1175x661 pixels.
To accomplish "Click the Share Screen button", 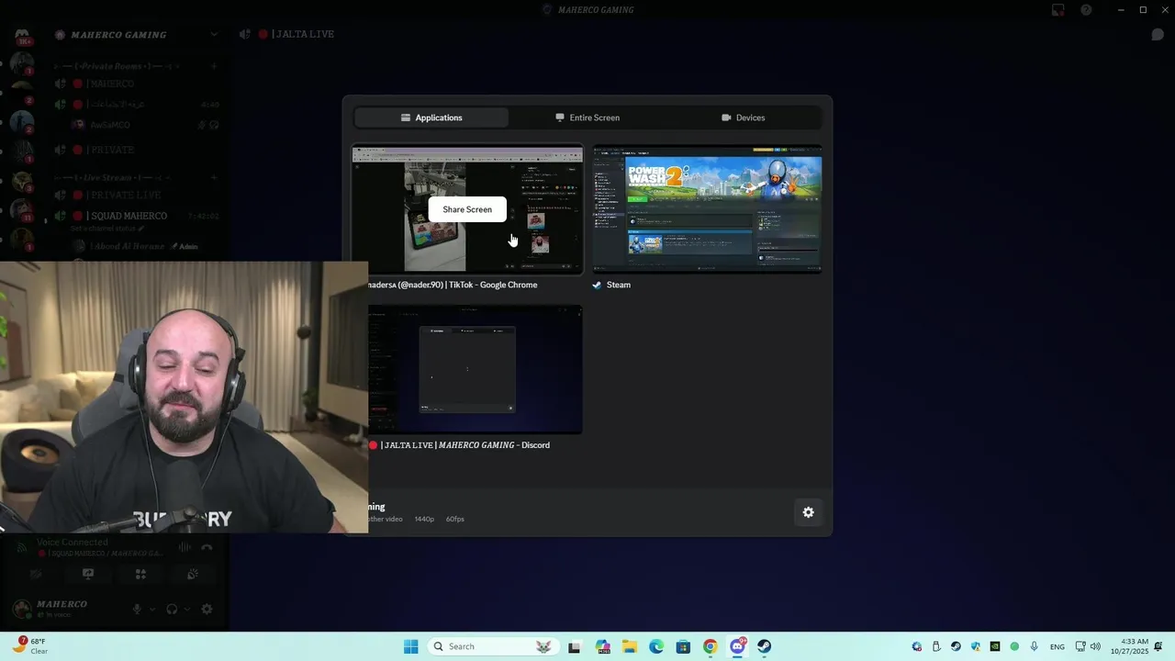I will point(467,209).
